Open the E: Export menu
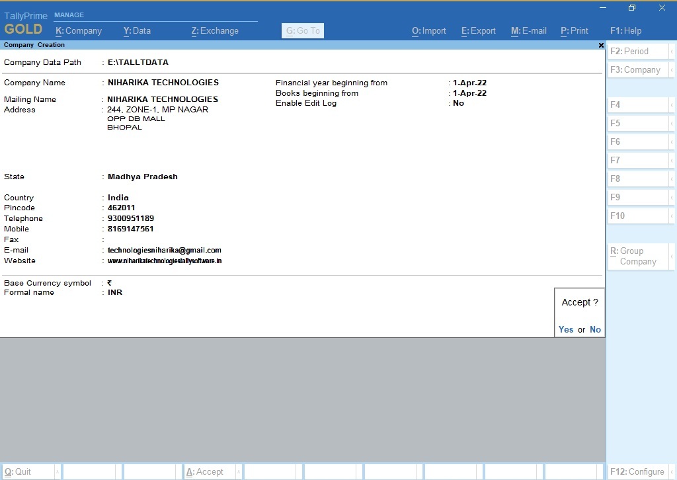This screenshot has width=677, height=480. [479, 30]
